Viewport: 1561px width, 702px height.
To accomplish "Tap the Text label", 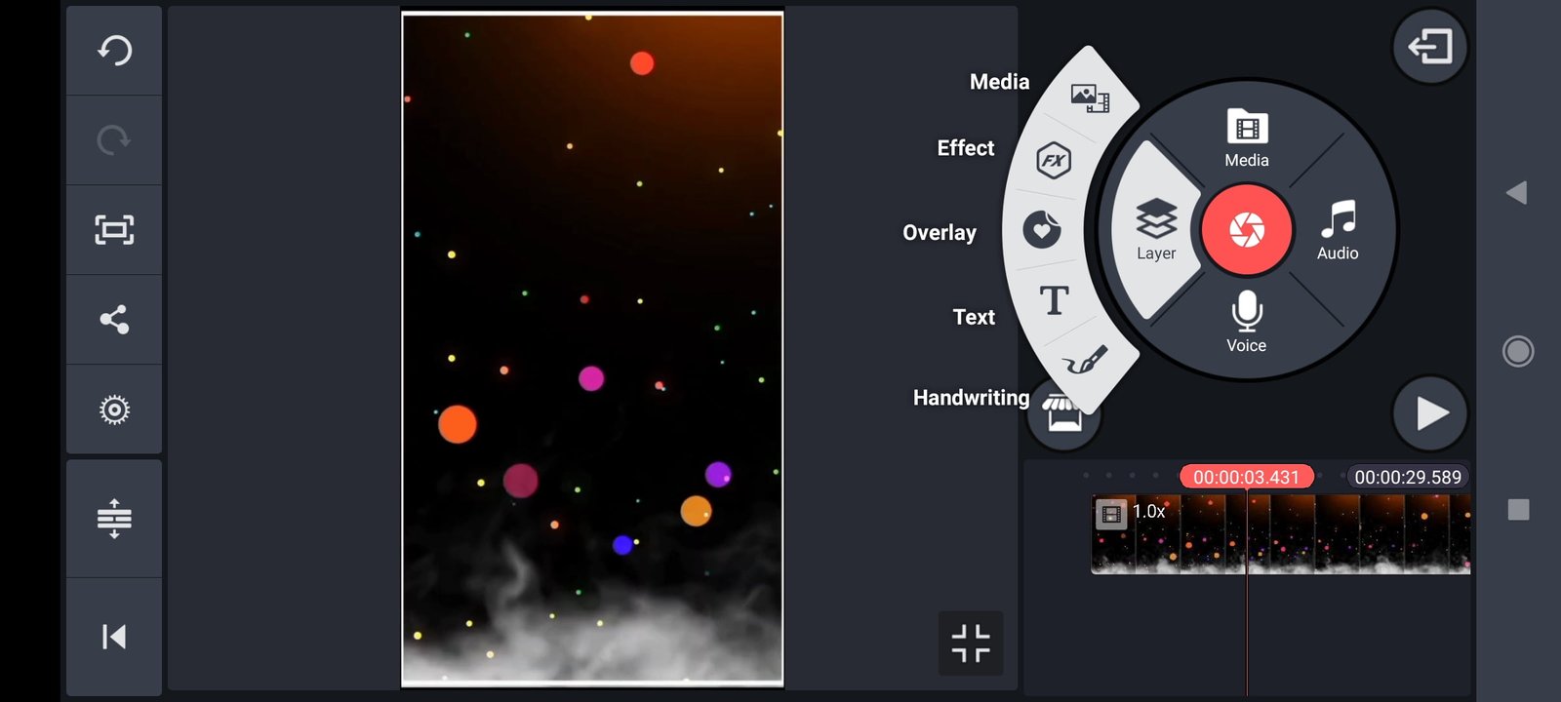I will click(974, 317).
